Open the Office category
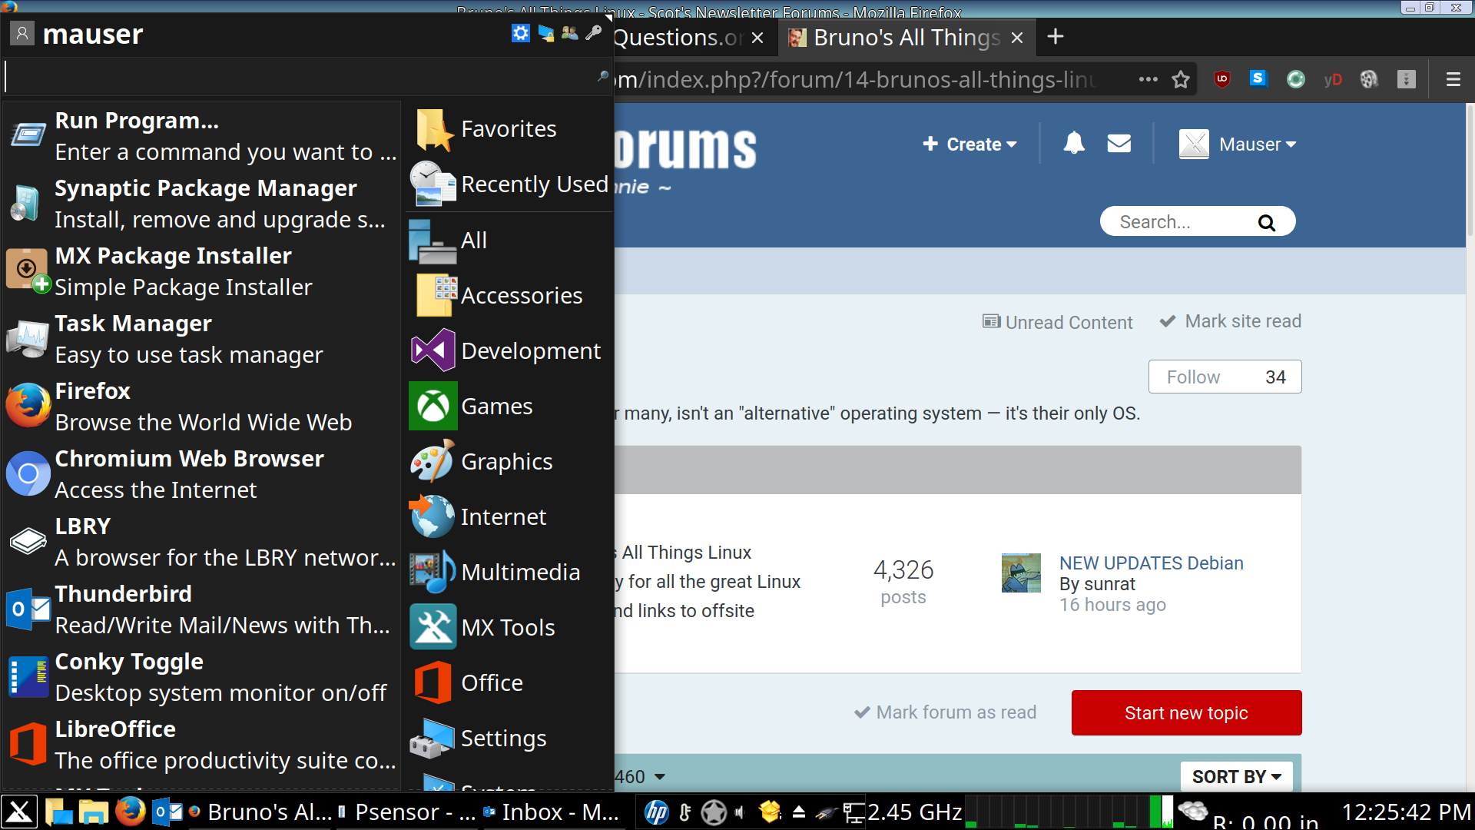The image size is (1475, 830). 509,682
